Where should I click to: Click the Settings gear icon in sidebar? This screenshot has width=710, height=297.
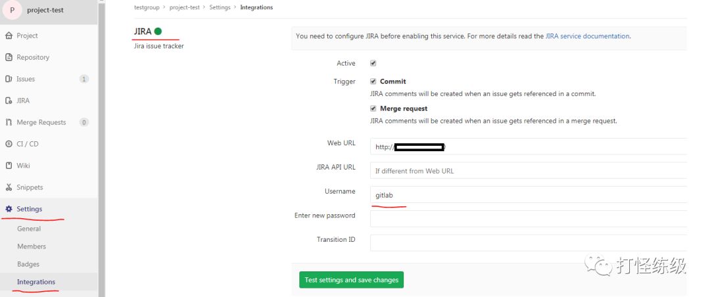[8, 209]
